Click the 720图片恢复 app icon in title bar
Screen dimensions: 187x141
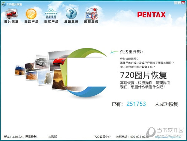click(4, 4)
